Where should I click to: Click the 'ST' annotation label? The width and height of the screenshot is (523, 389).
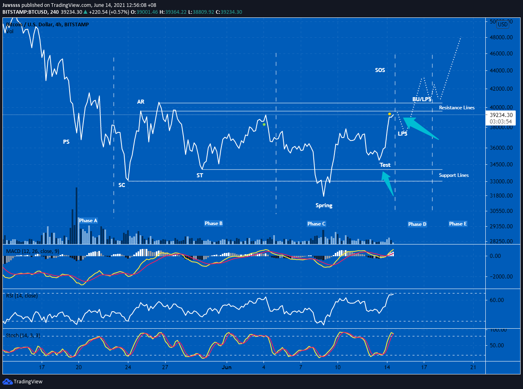[x=200, y=175]
